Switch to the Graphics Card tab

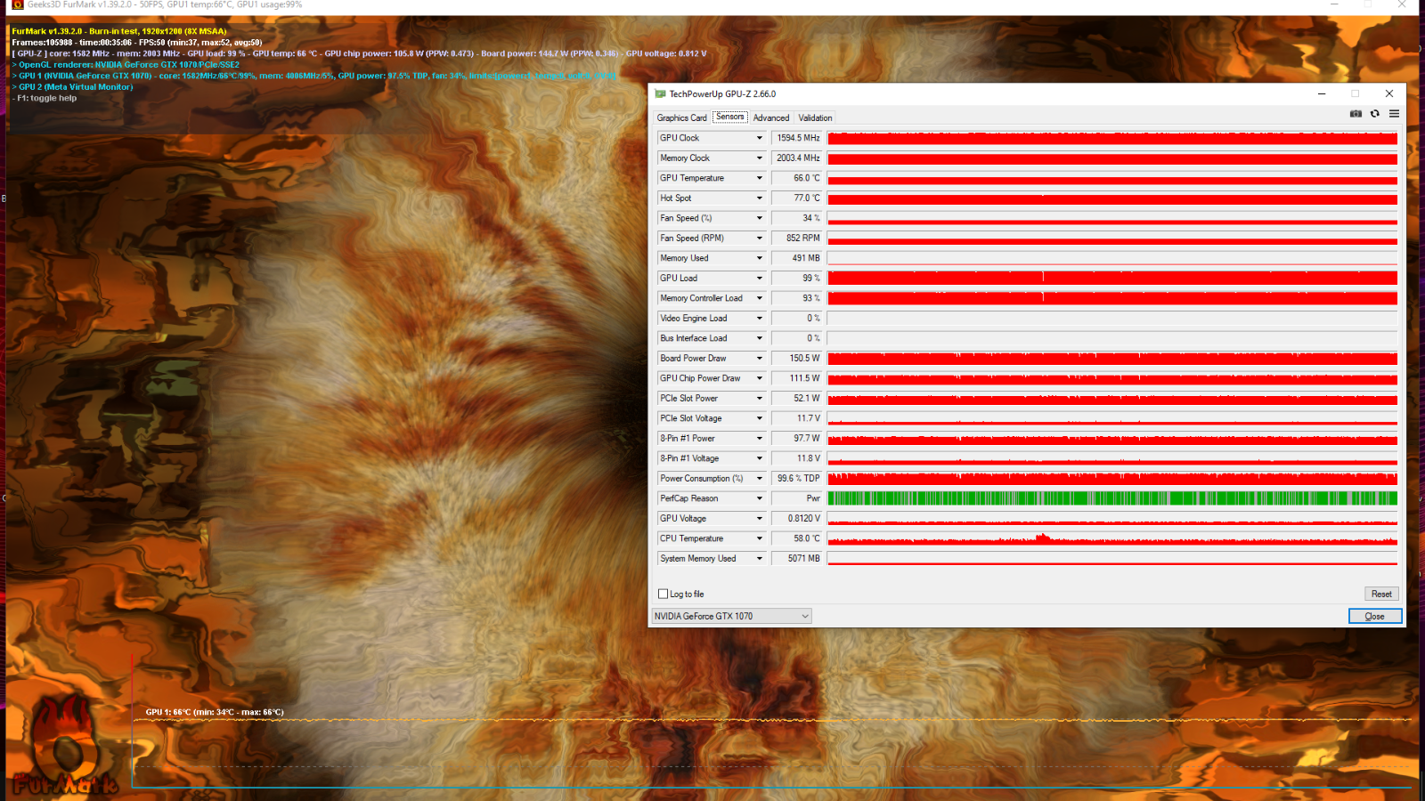(681, 117)
